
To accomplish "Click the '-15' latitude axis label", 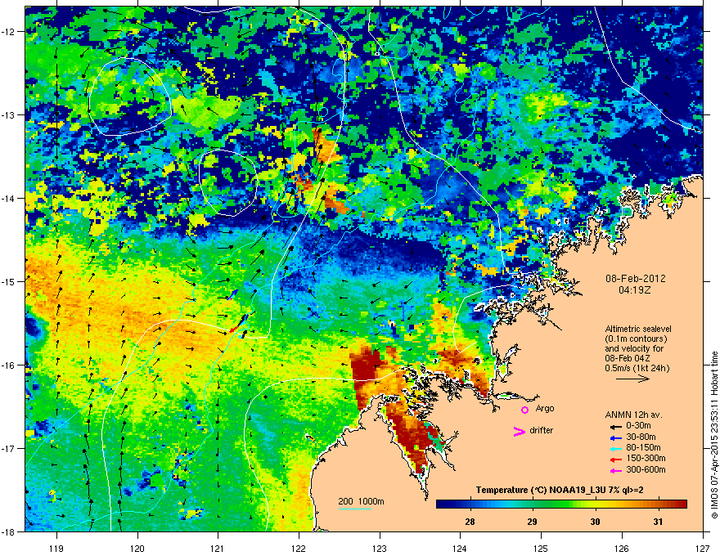I will [x=8, y=281].
